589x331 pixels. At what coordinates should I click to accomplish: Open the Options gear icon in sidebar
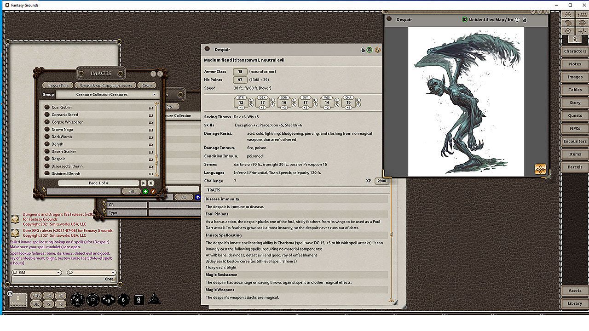(x=568, y=31)
